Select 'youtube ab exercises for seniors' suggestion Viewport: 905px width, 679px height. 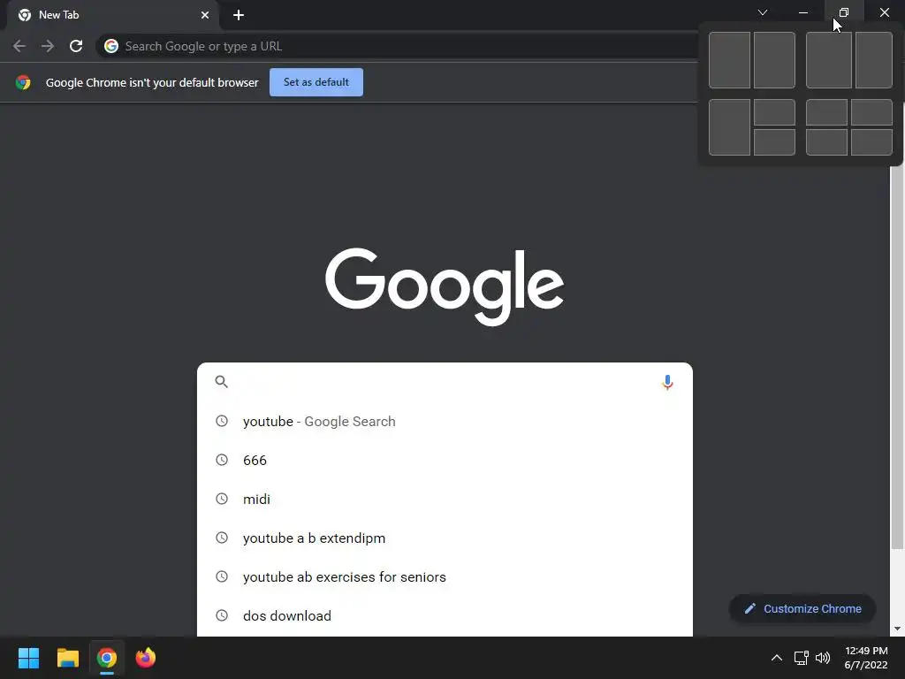(445, 576)
